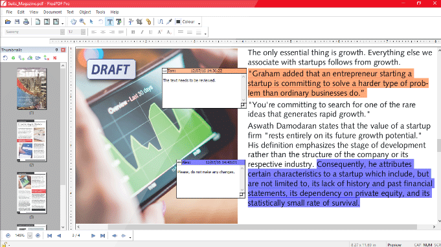Open the font size dropdown
This screenshot has width=441, height=247.
83,32
